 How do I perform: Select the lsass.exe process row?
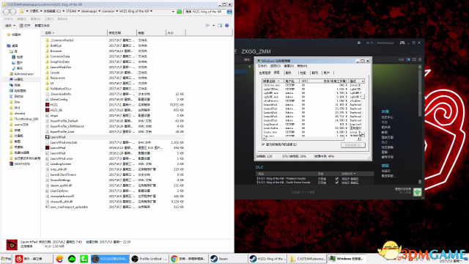(x=311, y=132)
